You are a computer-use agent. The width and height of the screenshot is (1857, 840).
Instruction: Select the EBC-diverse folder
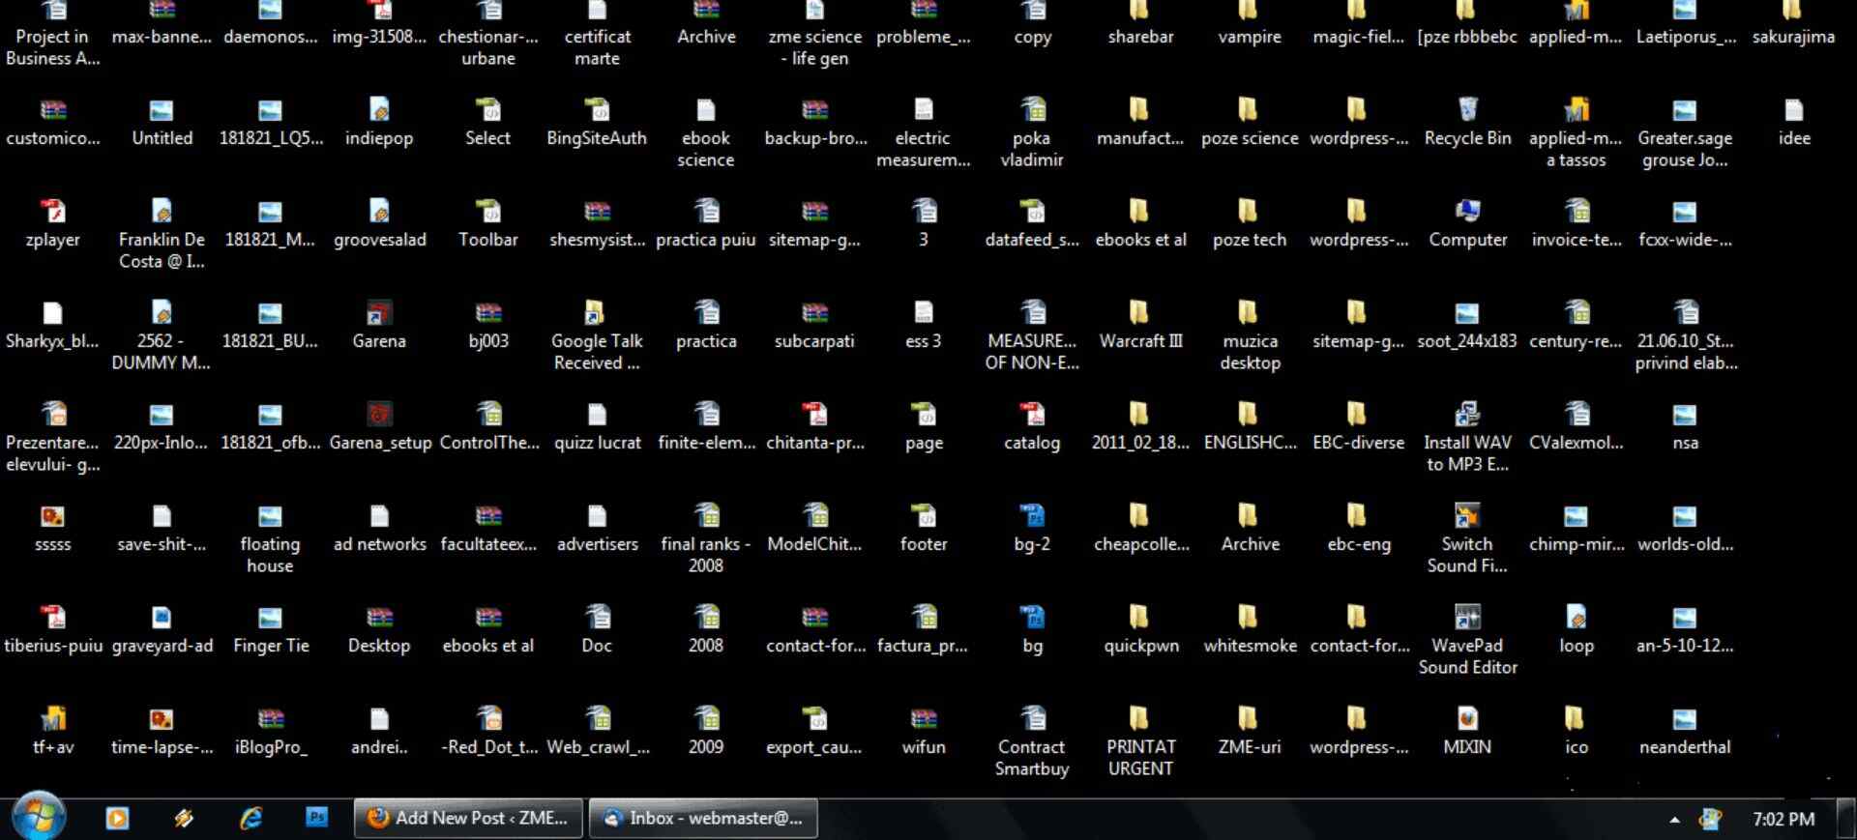click(x=1358, y=426)
